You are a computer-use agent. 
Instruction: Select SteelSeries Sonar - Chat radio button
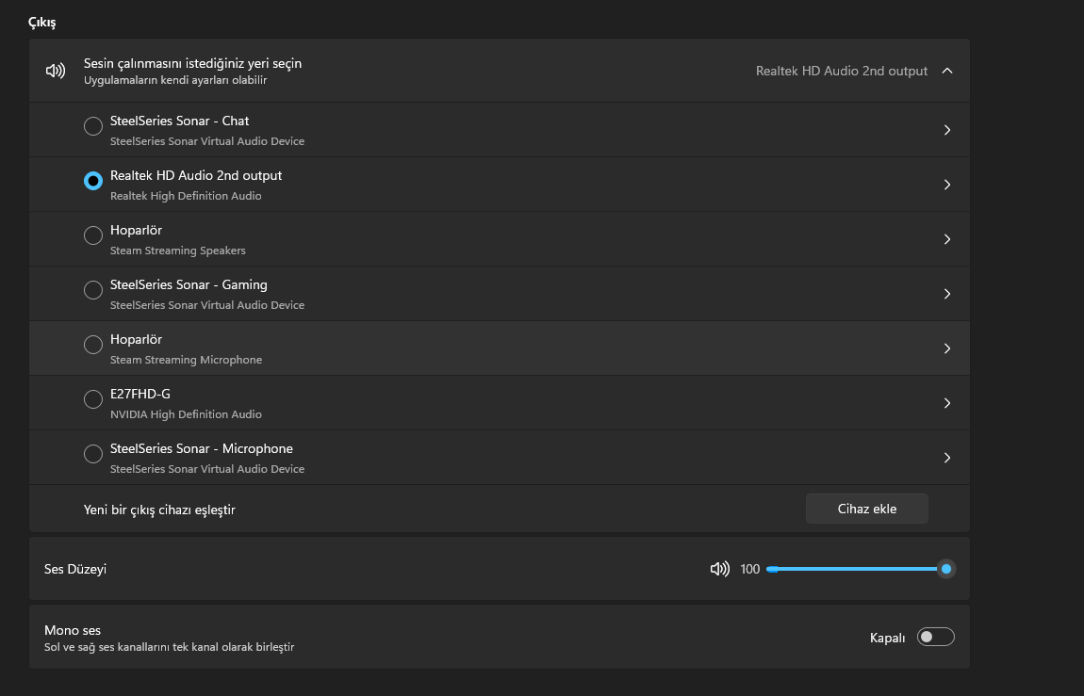click(x=93, y=125)
